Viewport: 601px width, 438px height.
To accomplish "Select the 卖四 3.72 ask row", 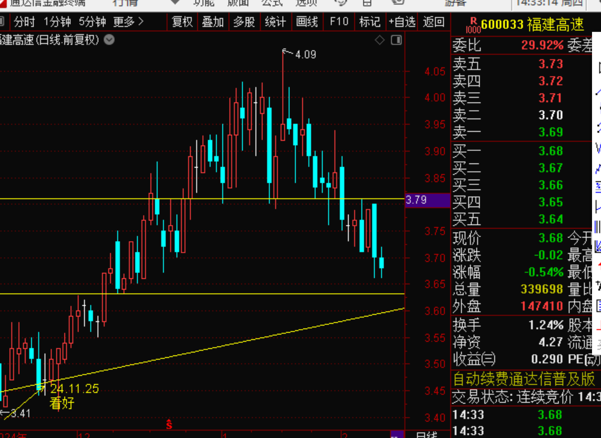I will coord(521,81).
